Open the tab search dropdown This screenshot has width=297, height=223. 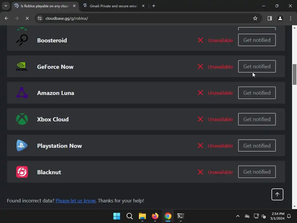pyautogui.click(x=6, y=6)
